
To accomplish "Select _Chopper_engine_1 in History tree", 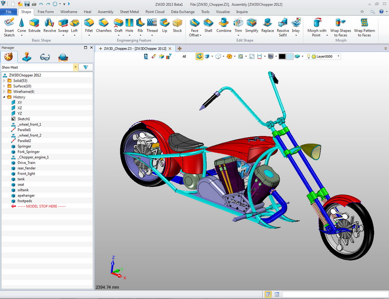I will pos(33,157).
